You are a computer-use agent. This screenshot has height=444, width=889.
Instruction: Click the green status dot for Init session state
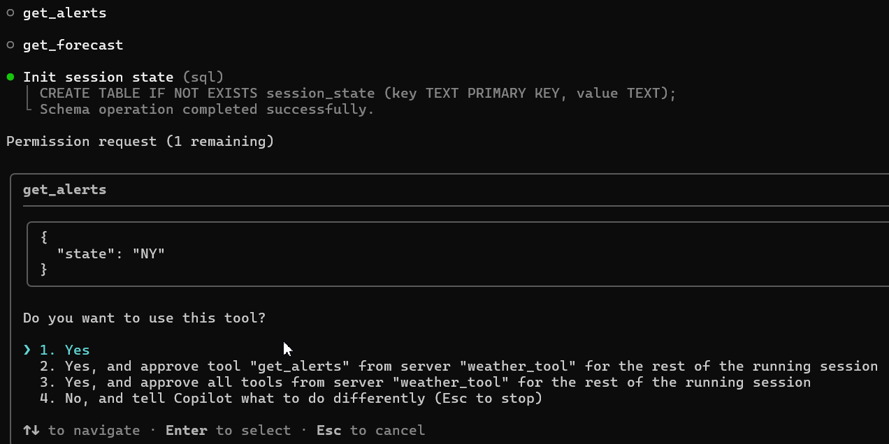pyautogui.click(x=10, y=77)
